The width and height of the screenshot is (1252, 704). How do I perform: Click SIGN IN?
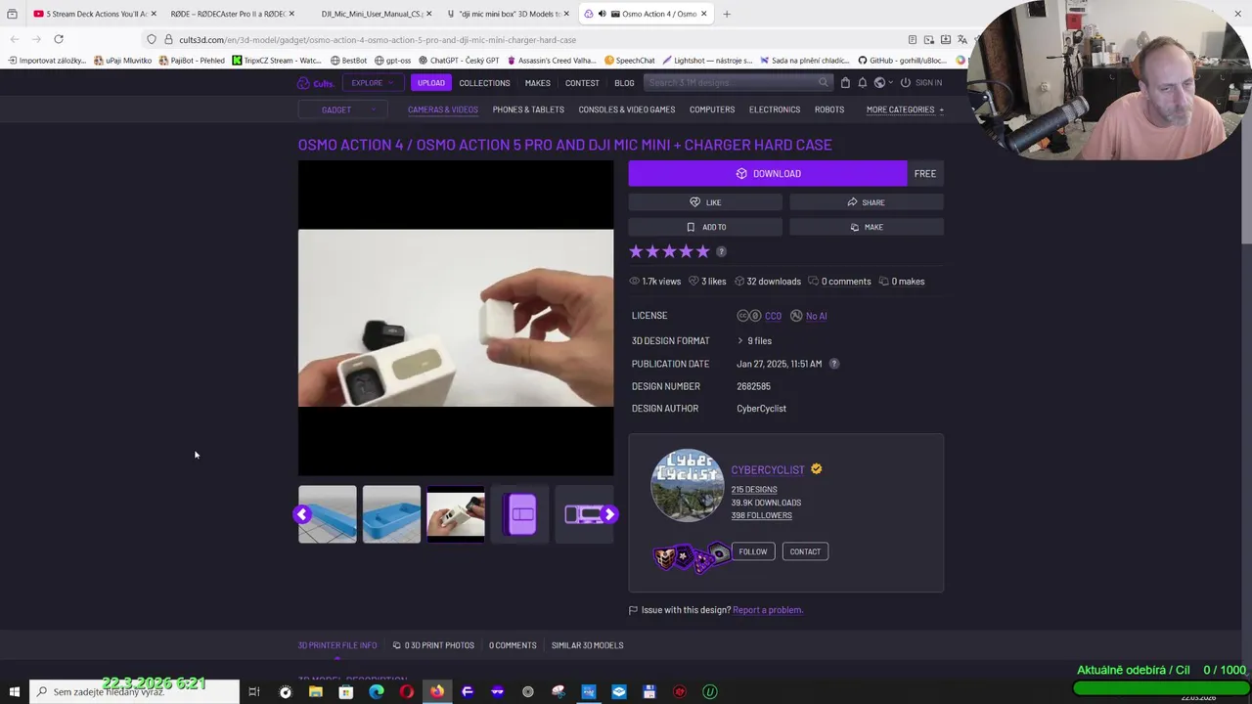pos(920,83)
